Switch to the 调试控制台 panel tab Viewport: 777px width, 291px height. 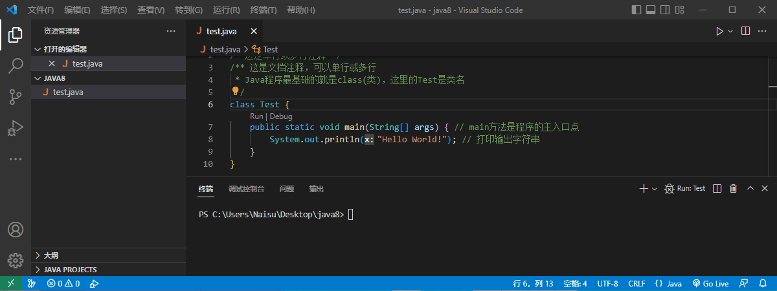[246, 189]
